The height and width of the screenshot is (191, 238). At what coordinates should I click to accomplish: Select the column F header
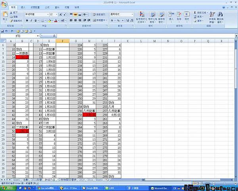click(63, 41)
